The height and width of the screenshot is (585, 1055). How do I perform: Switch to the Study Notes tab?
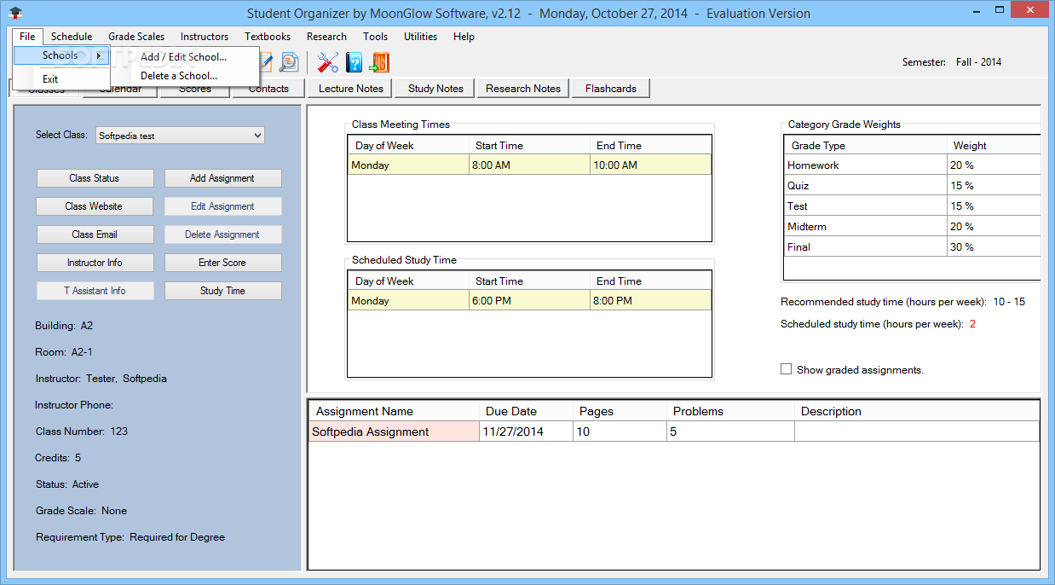pos(435,89)
